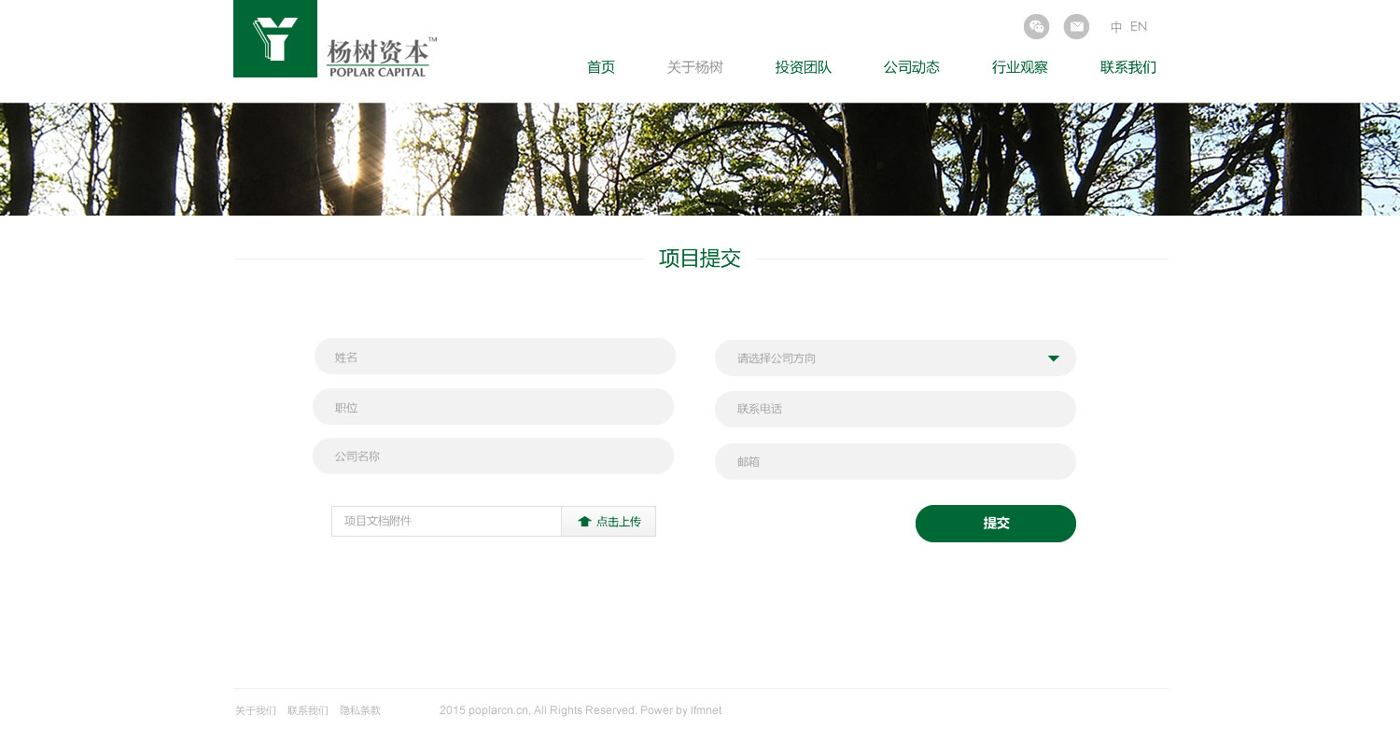Open 公司动态 navigation item
1400x743 pixels.
click(x=912, y=67)
